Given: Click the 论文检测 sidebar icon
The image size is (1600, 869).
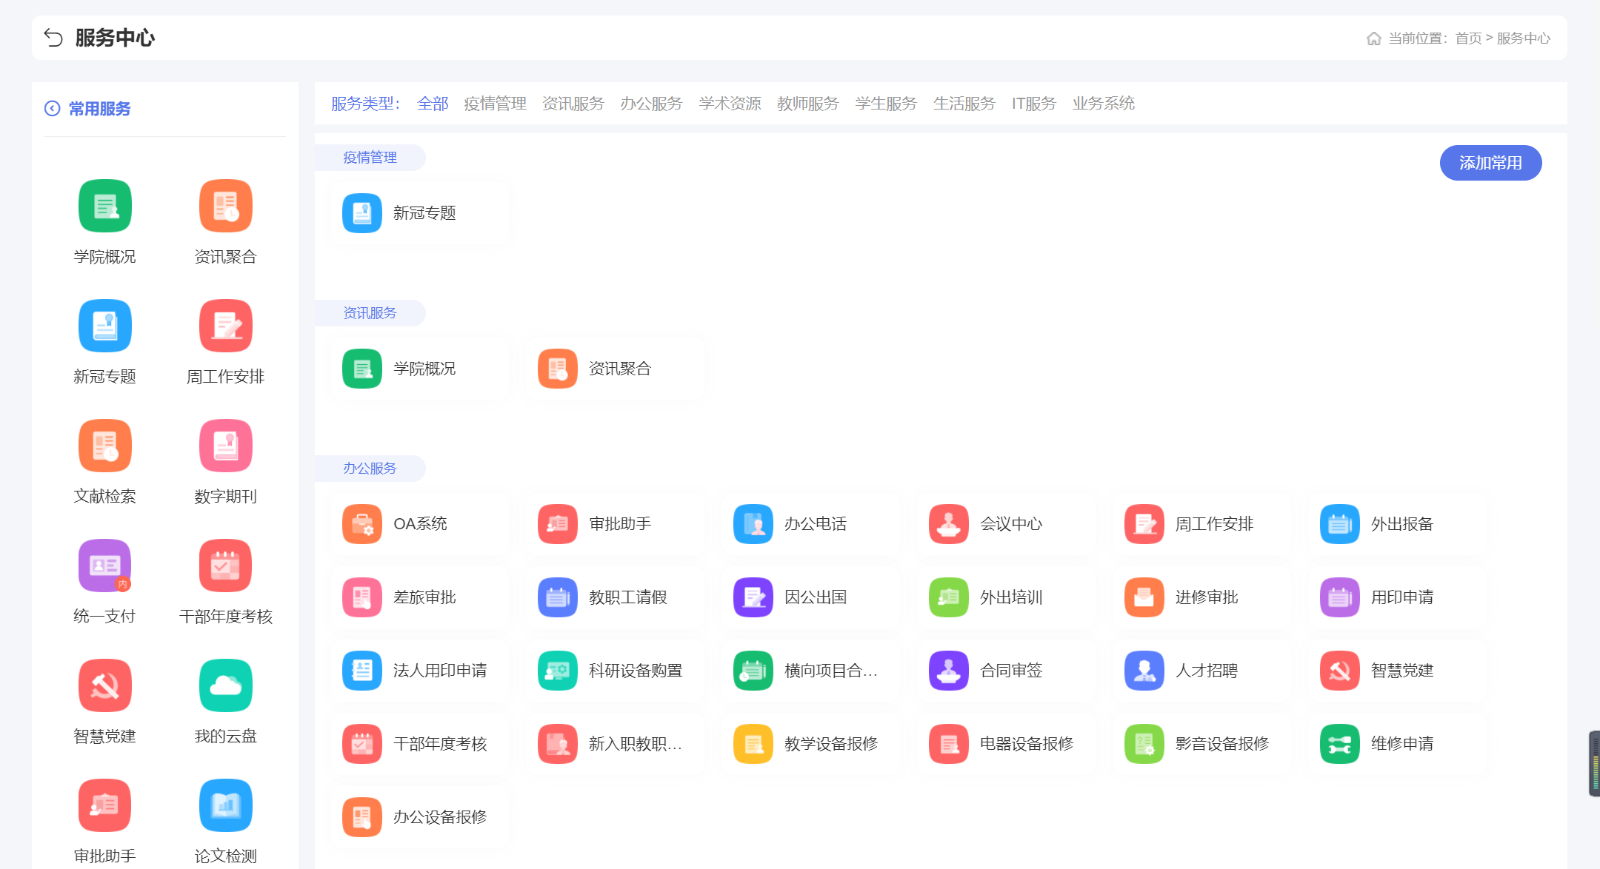Looking at the screenshot, I should pyautogui.click(x=225, y=806).
